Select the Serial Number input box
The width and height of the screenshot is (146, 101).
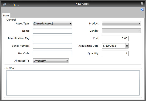[x=52, y=46]
